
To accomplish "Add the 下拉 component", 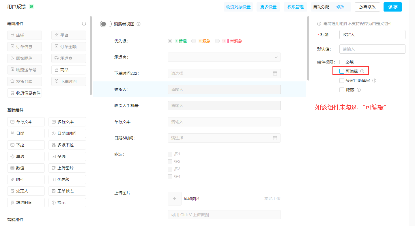I will (26, 145).
